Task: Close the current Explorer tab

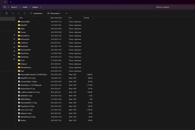Action: (5, 2)
